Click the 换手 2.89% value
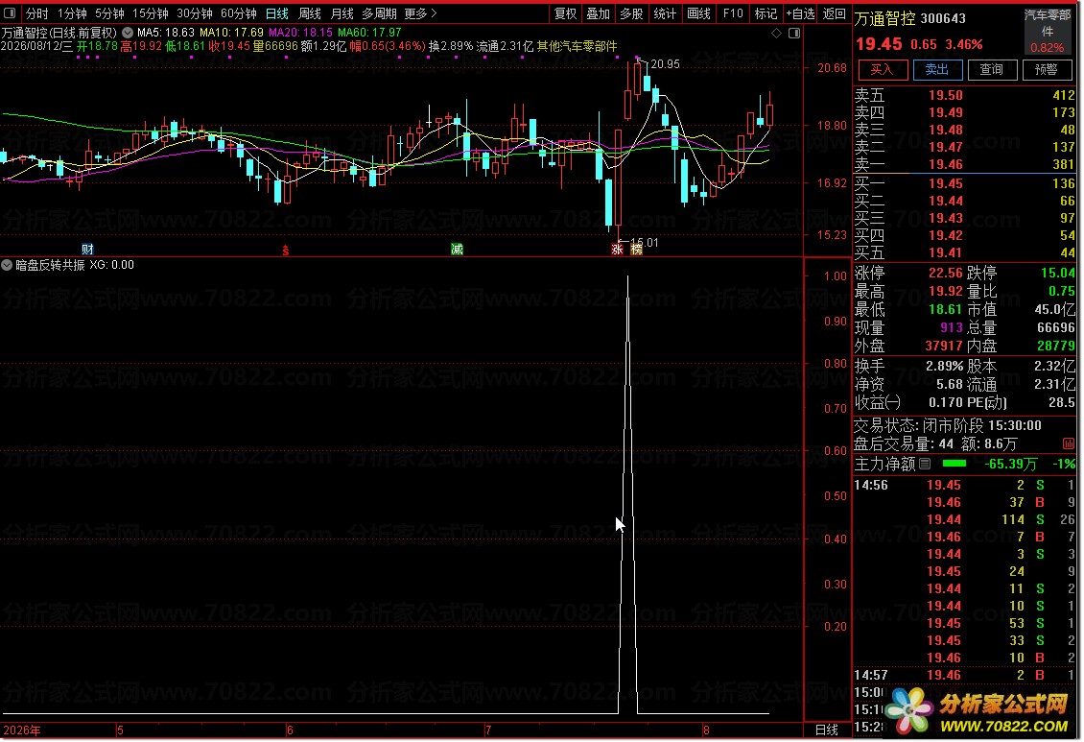 click(944, 366)
